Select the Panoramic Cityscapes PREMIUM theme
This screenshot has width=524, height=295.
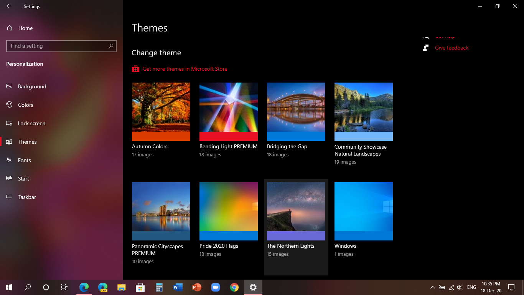[161, 211]
